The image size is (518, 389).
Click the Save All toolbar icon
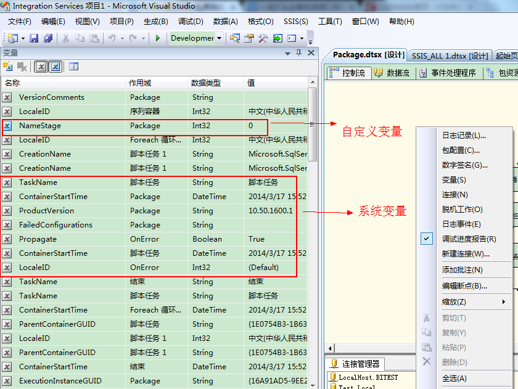point(48,38)
